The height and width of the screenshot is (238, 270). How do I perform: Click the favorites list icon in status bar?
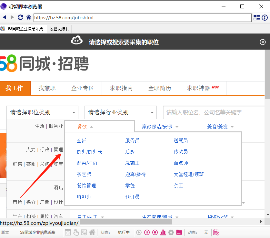click(84, 233)
